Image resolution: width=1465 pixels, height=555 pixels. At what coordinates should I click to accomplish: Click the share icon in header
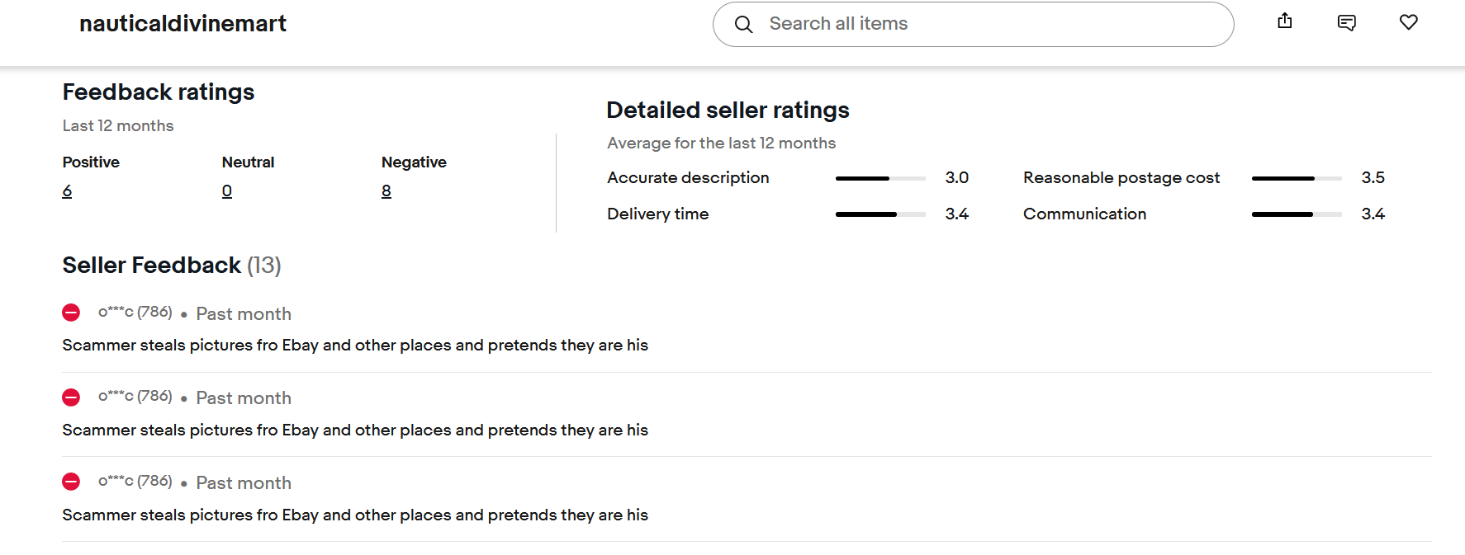coord(1285,21)
